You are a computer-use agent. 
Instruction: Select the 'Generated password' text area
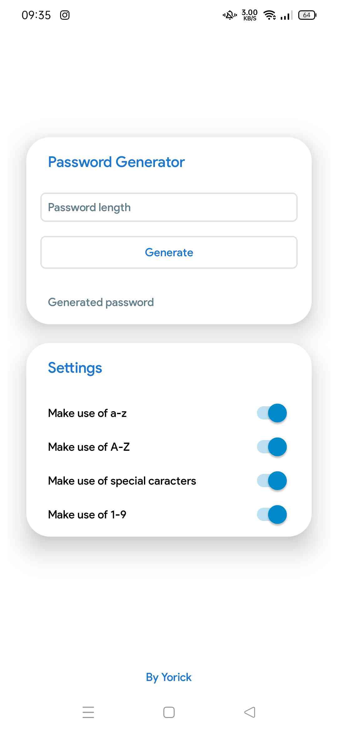click(x=101, y=302)
